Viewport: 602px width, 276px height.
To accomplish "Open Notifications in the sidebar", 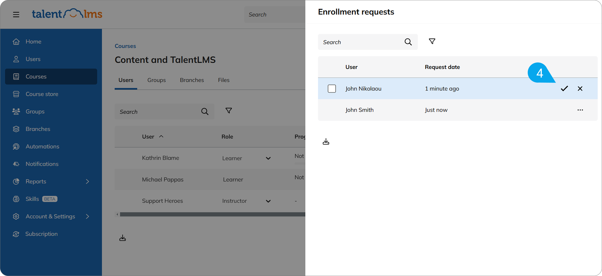I will tap(51, 164).
